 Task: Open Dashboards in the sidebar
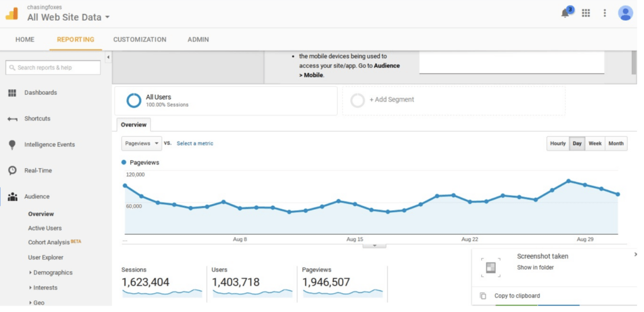coord(40,93)
